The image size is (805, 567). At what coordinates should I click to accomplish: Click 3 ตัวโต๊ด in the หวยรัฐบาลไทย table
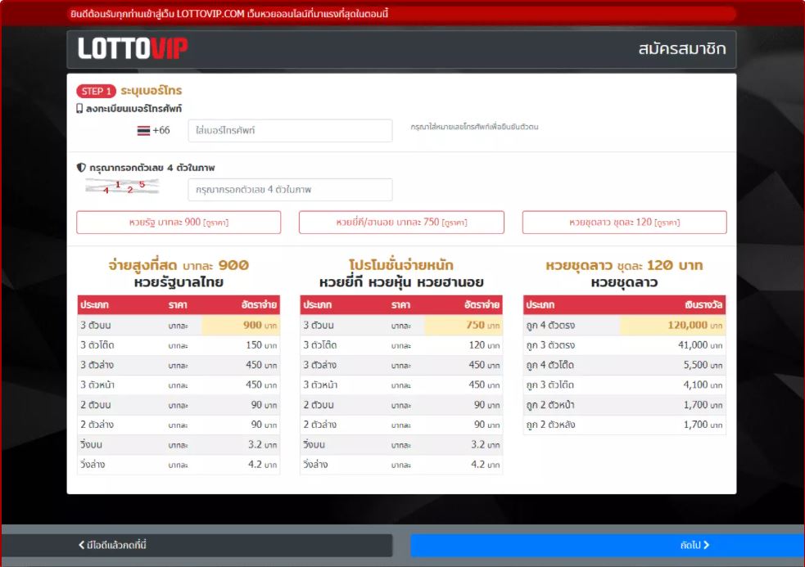pos(97,345)
